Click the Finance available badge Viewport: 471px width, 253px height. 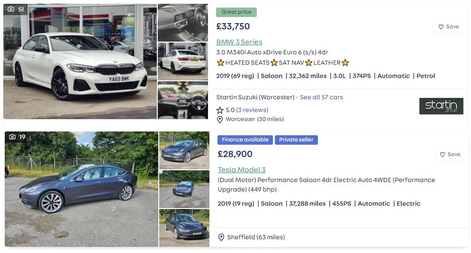(245, 140)
